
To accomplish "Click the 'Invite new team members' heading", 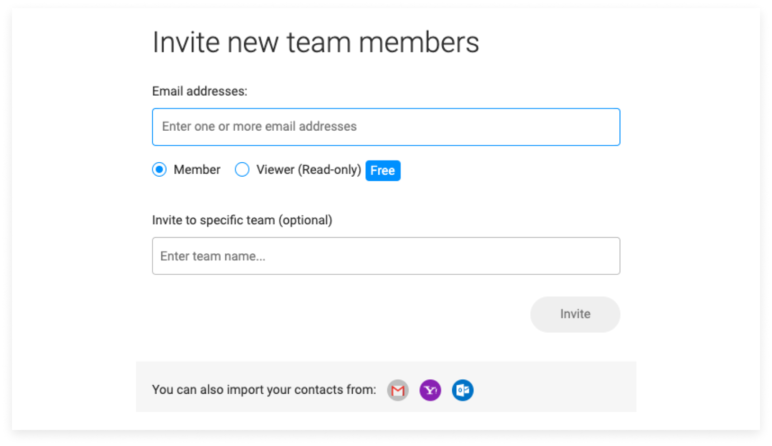I will tap(315, 42).
